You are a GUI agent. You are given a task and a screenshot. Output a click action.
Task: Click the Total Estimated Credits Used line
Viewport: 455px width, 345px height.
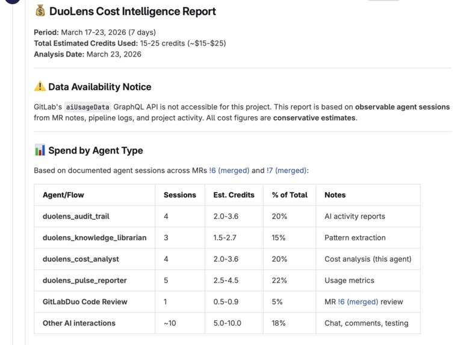pos(130,43)
